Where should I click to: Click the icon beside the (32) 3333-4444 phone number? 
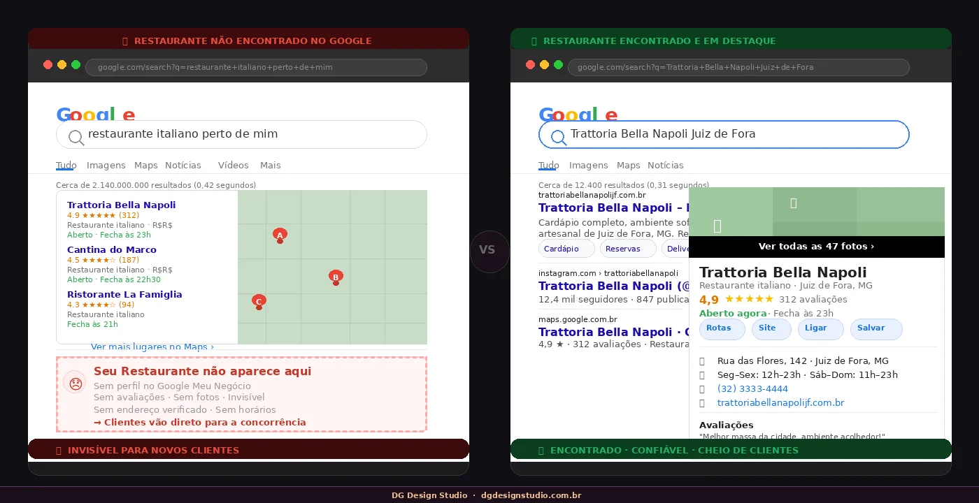[703, 389]
